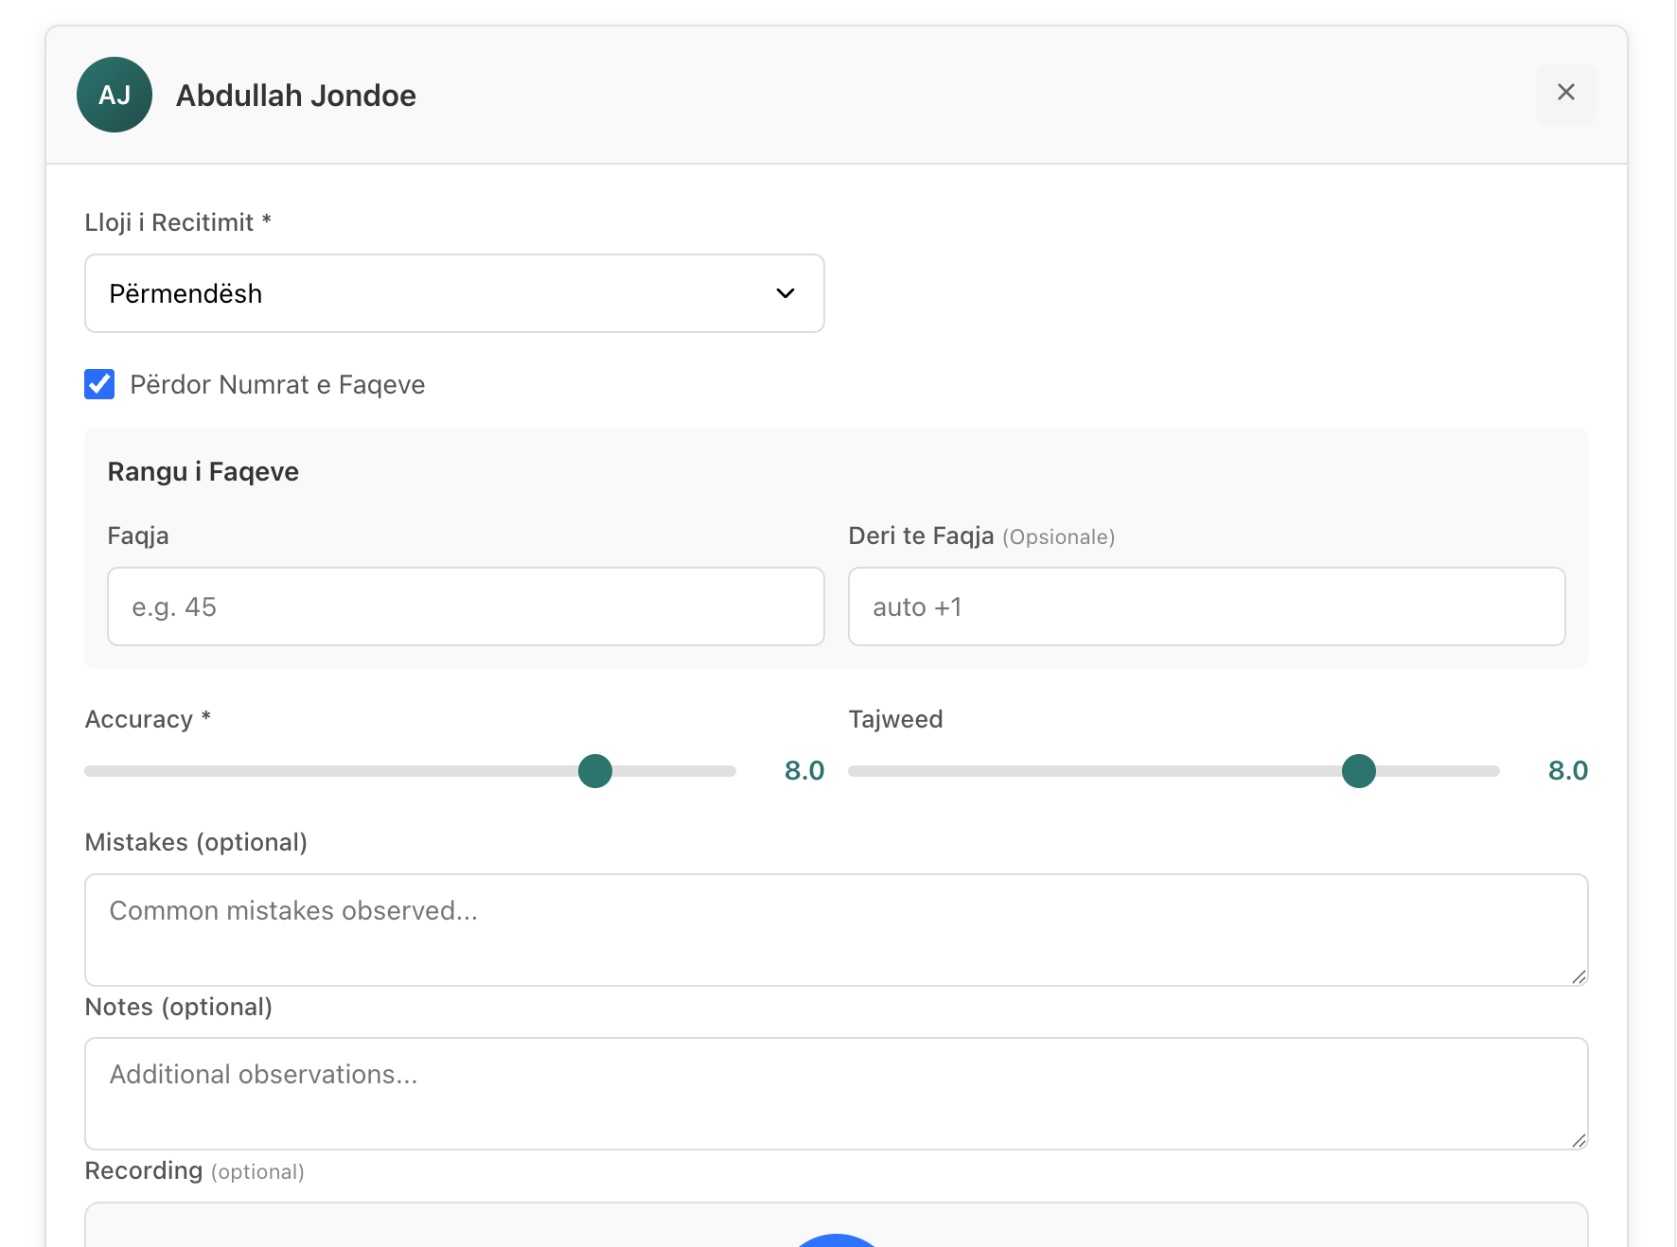Click the Accuracy 8.0 value readout
Image resolution: width=1677 pixels, height=1247 pixels.
[x=803, y=771]
